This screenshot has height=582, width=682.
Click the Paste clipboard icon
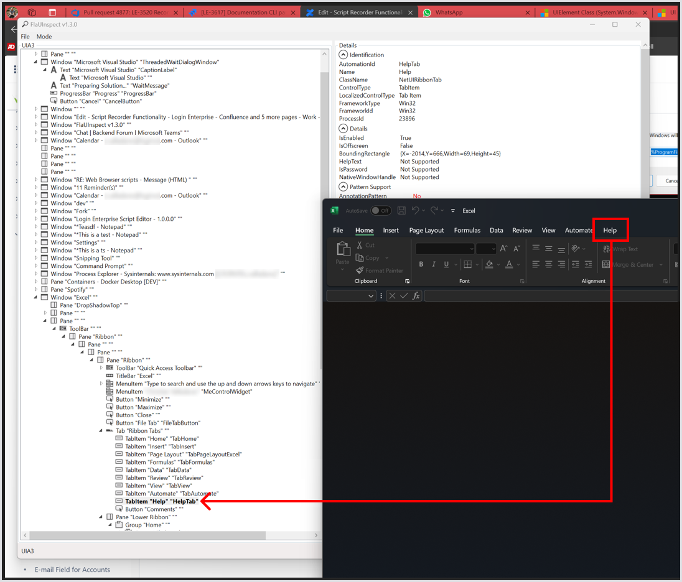pos(343,250)
